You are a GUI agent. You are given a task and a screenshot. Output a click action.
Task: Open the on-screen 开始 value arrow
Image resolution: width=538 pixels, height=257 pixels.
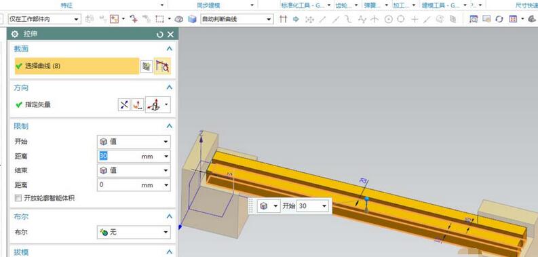[324, 206]
